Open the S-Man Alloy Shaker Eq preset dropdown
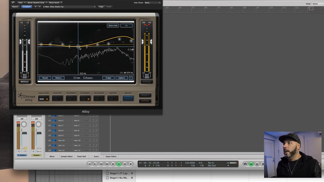Screen dimensions: 324x182 click(x=69, y=7)
